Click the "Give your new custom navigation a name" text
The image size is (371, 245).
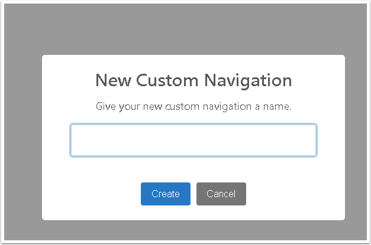click(x=193, y=107)
